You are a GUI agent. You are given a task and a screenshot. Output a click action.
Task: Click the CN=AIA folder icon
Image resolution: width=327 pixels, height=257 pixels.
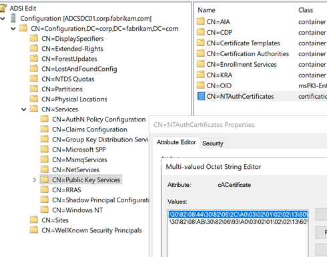pyautogui.click(x=200, y=21)
